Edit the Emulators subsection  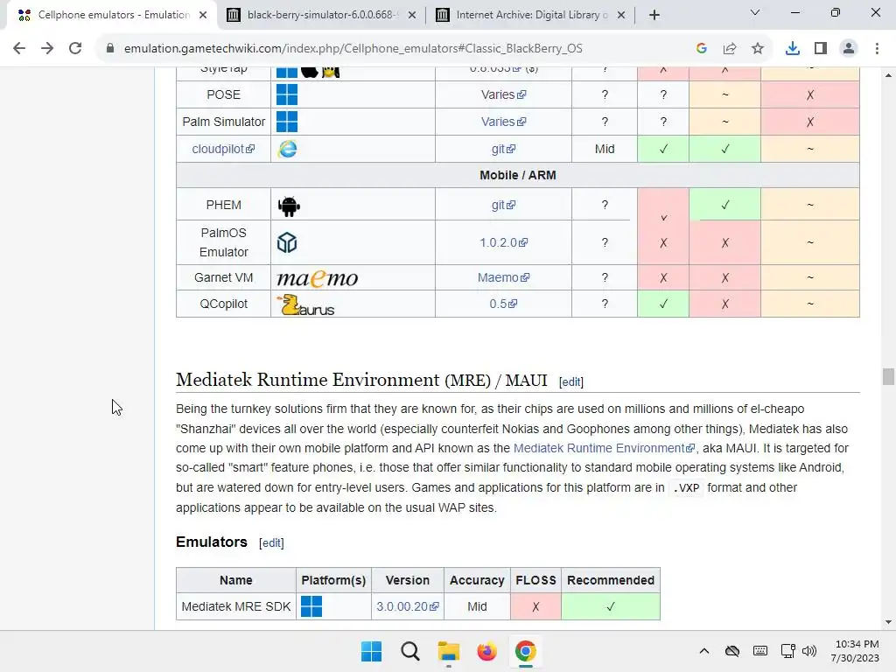coord(271,542)
